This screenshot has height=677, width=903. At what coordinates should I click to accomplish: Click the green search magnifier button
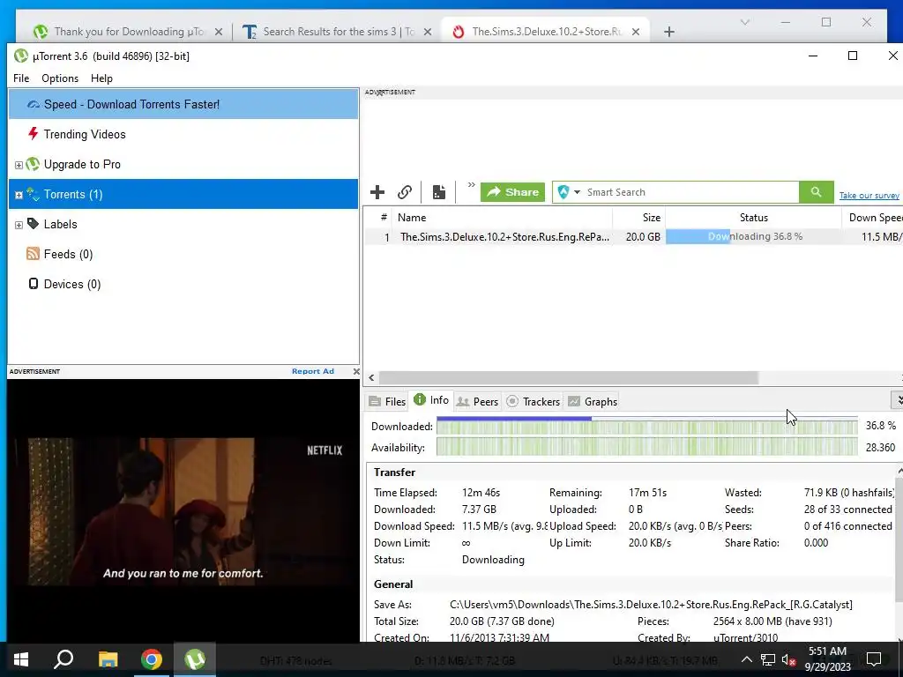[816, 192]
